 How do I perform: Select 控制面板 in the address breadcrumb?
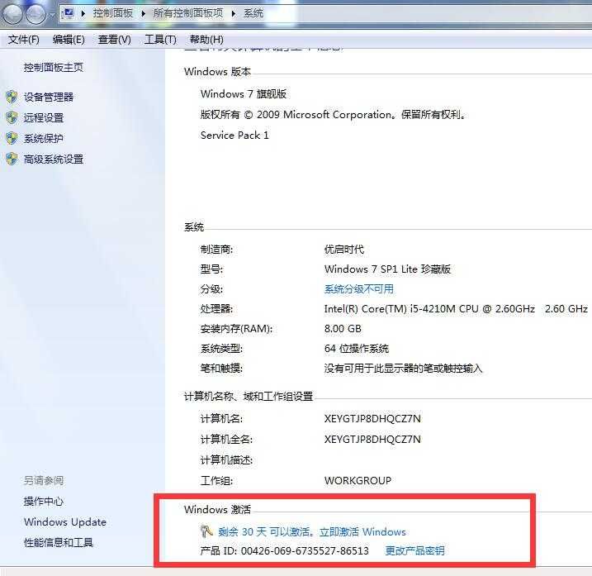click(113, 13)
